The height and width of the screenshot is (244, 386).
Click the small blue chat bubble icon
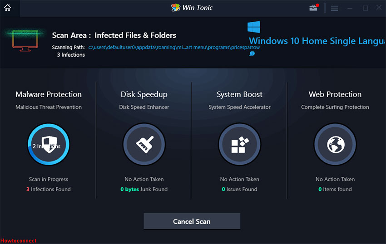(252, 54)
